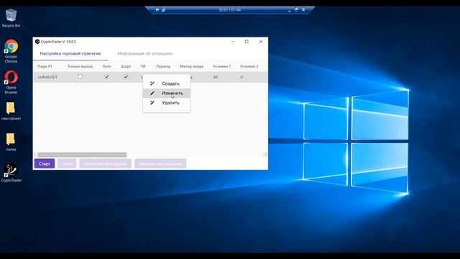Select the CryptoTrader desktop shortcut

click(11, 173)
